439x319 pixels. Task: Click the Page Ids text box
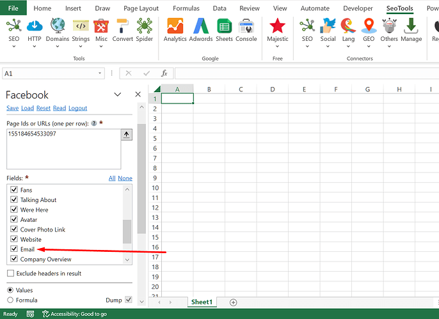[64, 149]
